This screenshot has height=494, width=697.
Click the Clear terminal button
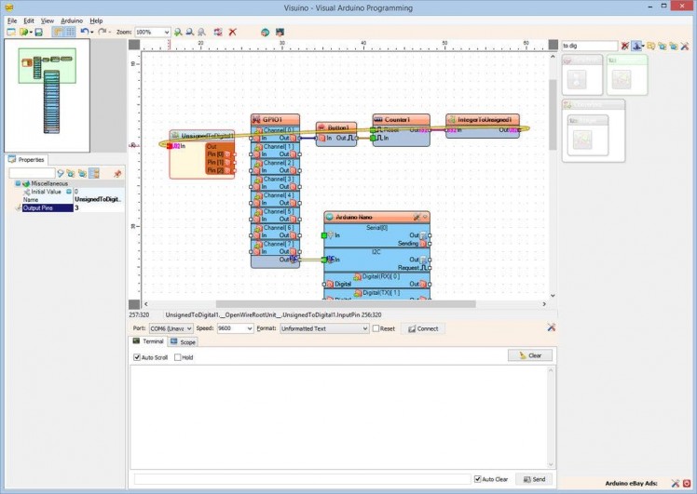point(530,355)
